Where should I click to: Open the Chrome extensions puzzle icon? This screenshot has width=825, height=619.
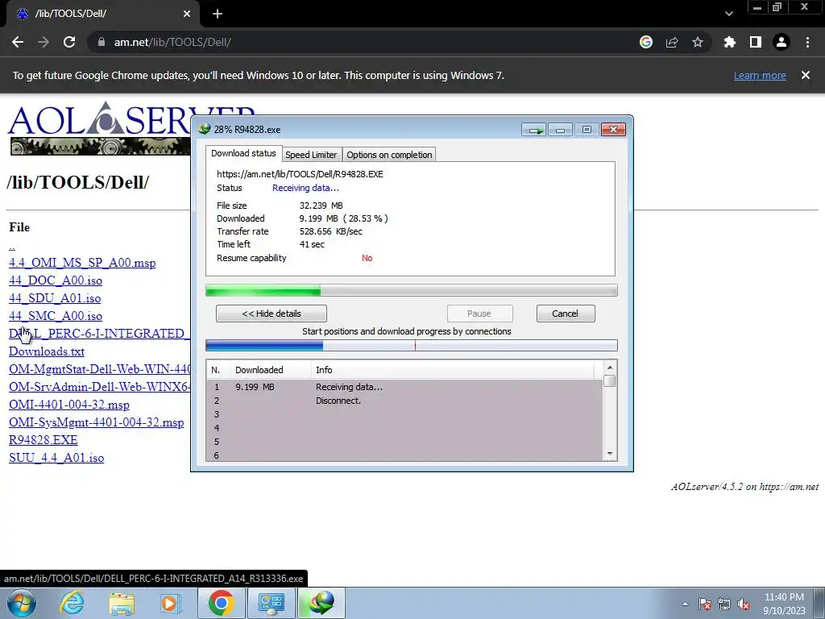729,42
